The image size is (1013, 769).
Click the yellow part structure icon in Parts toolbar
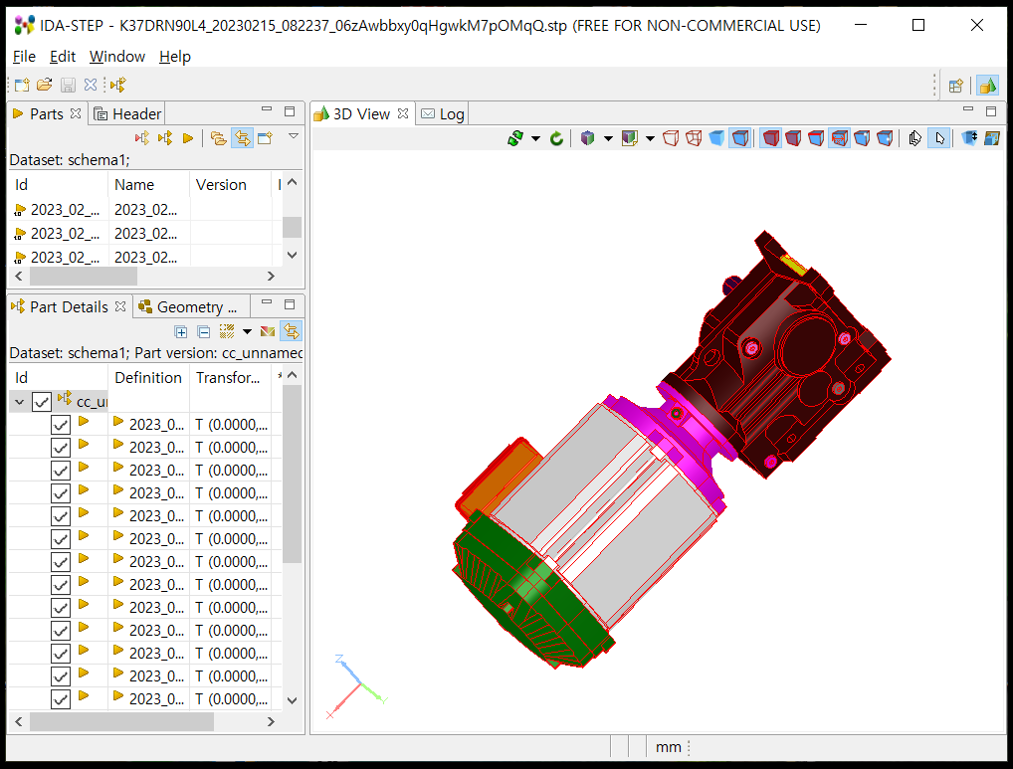point(165,138)
